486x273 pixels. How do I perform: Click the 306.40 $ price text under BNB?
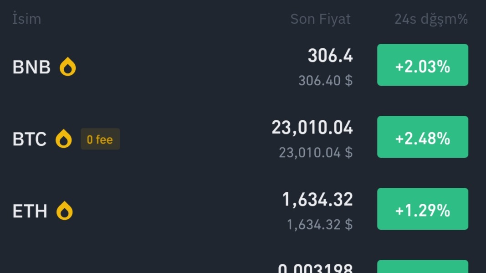coord(325,80)
